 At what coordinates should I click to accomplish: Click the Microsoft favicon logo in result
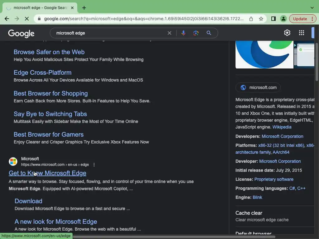tap(13, 162)
